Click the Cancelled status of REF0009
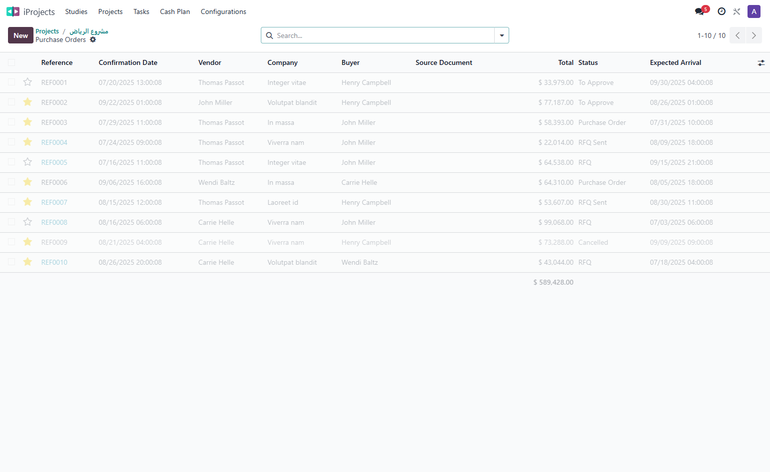The width and height of the screenshot is (770, 472). click(593, 242)
